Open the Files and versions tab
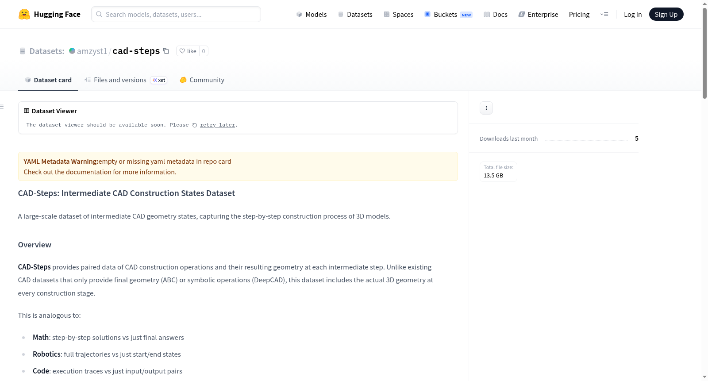 tap(126, 80)
